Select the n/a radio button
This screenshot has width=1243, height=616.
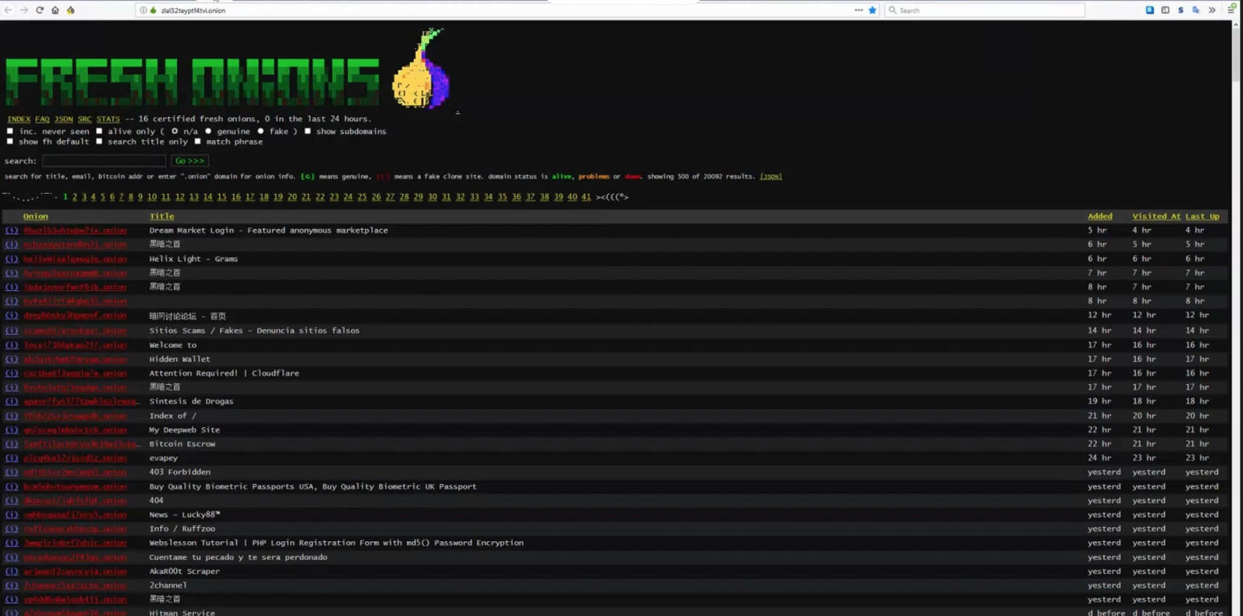click(x=174, y=131)
